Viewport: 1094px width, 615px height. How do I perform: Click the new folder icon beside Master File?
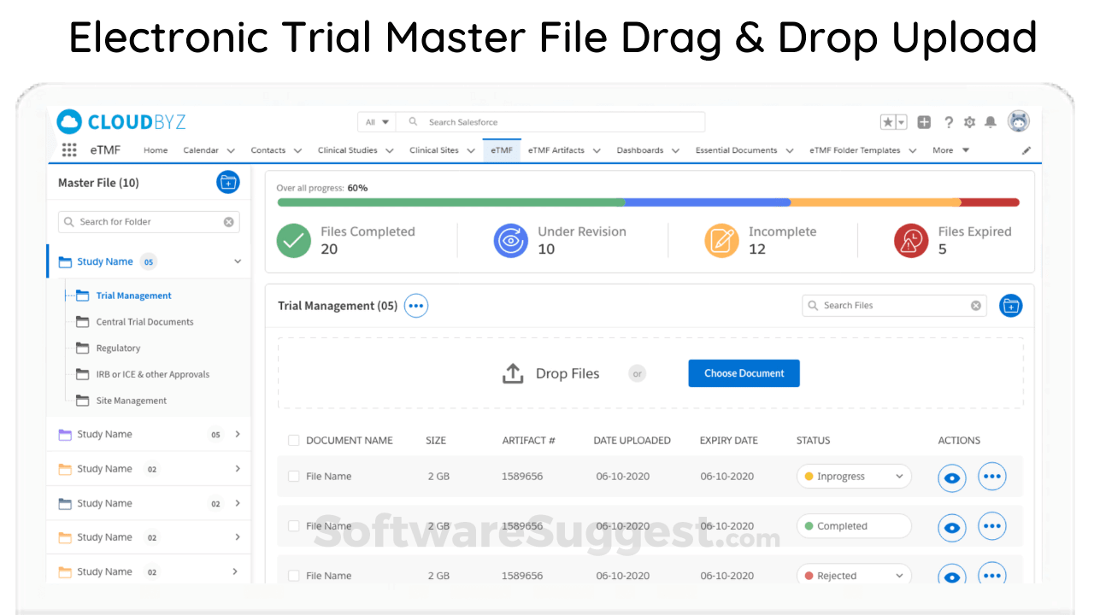pyautogui.click(x=227, y=182)
